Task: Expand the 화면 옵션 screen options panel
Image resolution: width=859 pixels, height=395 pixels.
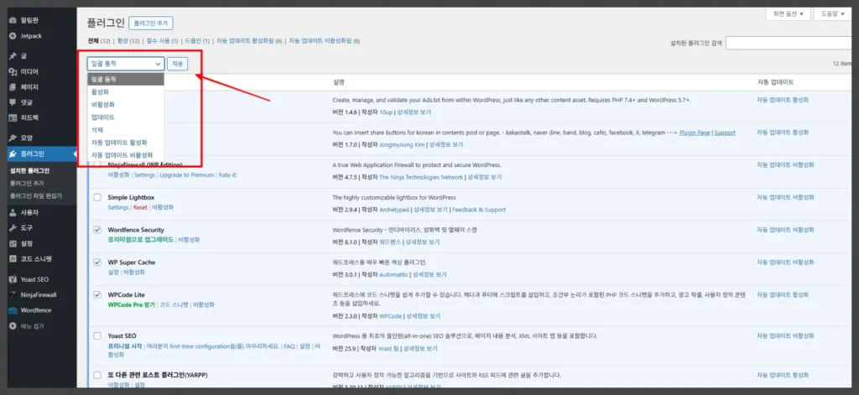Action: 788,13
